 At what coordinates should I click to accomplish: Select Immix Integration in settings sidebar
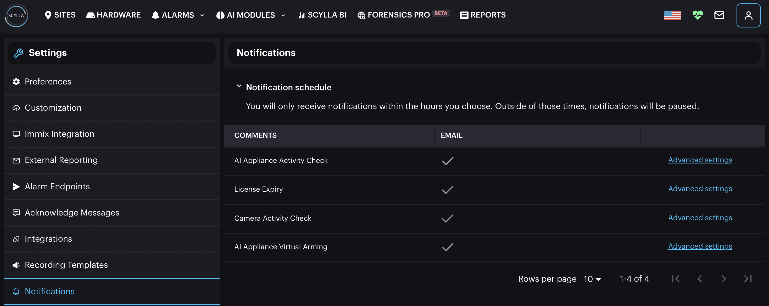[x=112, y=134]
